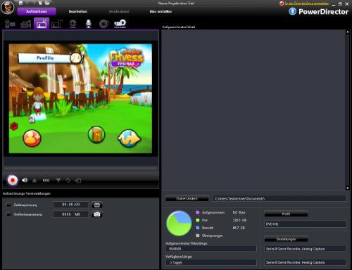The image size is (352, 270).
Task: Select the TV signal capture icon
Action: coord(42,24)
